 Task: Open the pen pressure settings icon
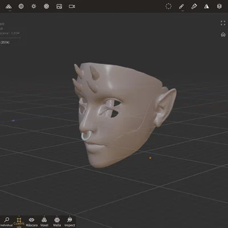click(x=194, y=6)
